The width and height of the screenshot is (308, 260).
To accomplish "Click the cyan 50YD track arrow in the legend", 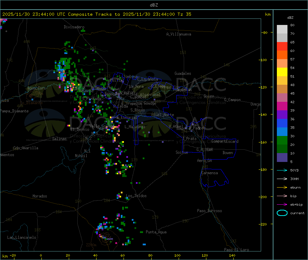I will point(282,170).
